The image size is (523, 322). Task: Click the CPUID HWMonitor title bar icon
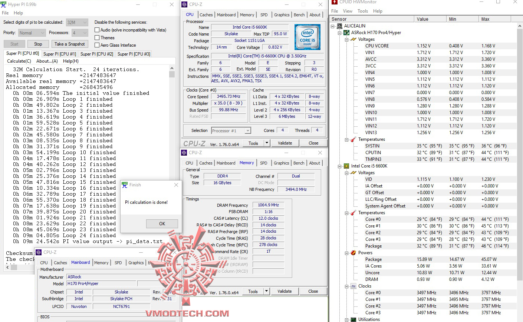(335, 2)
